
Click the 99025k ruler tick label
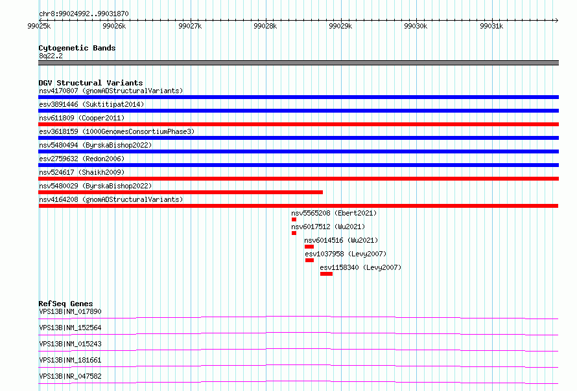coord(39,26)
